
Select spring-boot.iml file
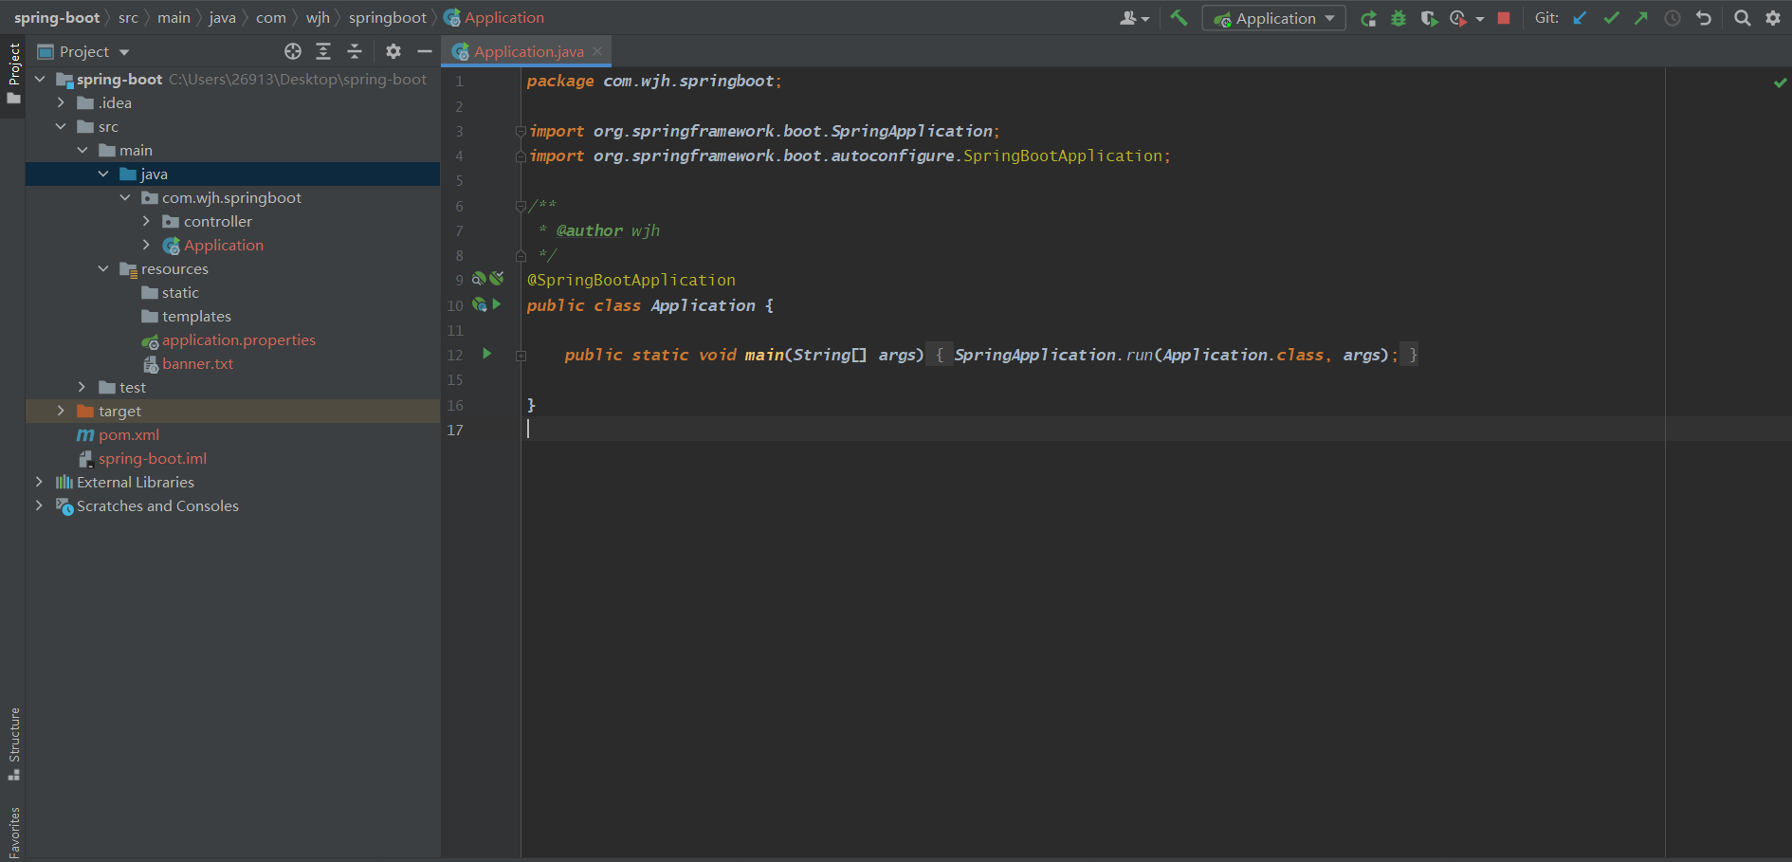152,458
